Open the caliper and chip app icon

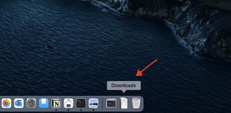click(68, 103)
